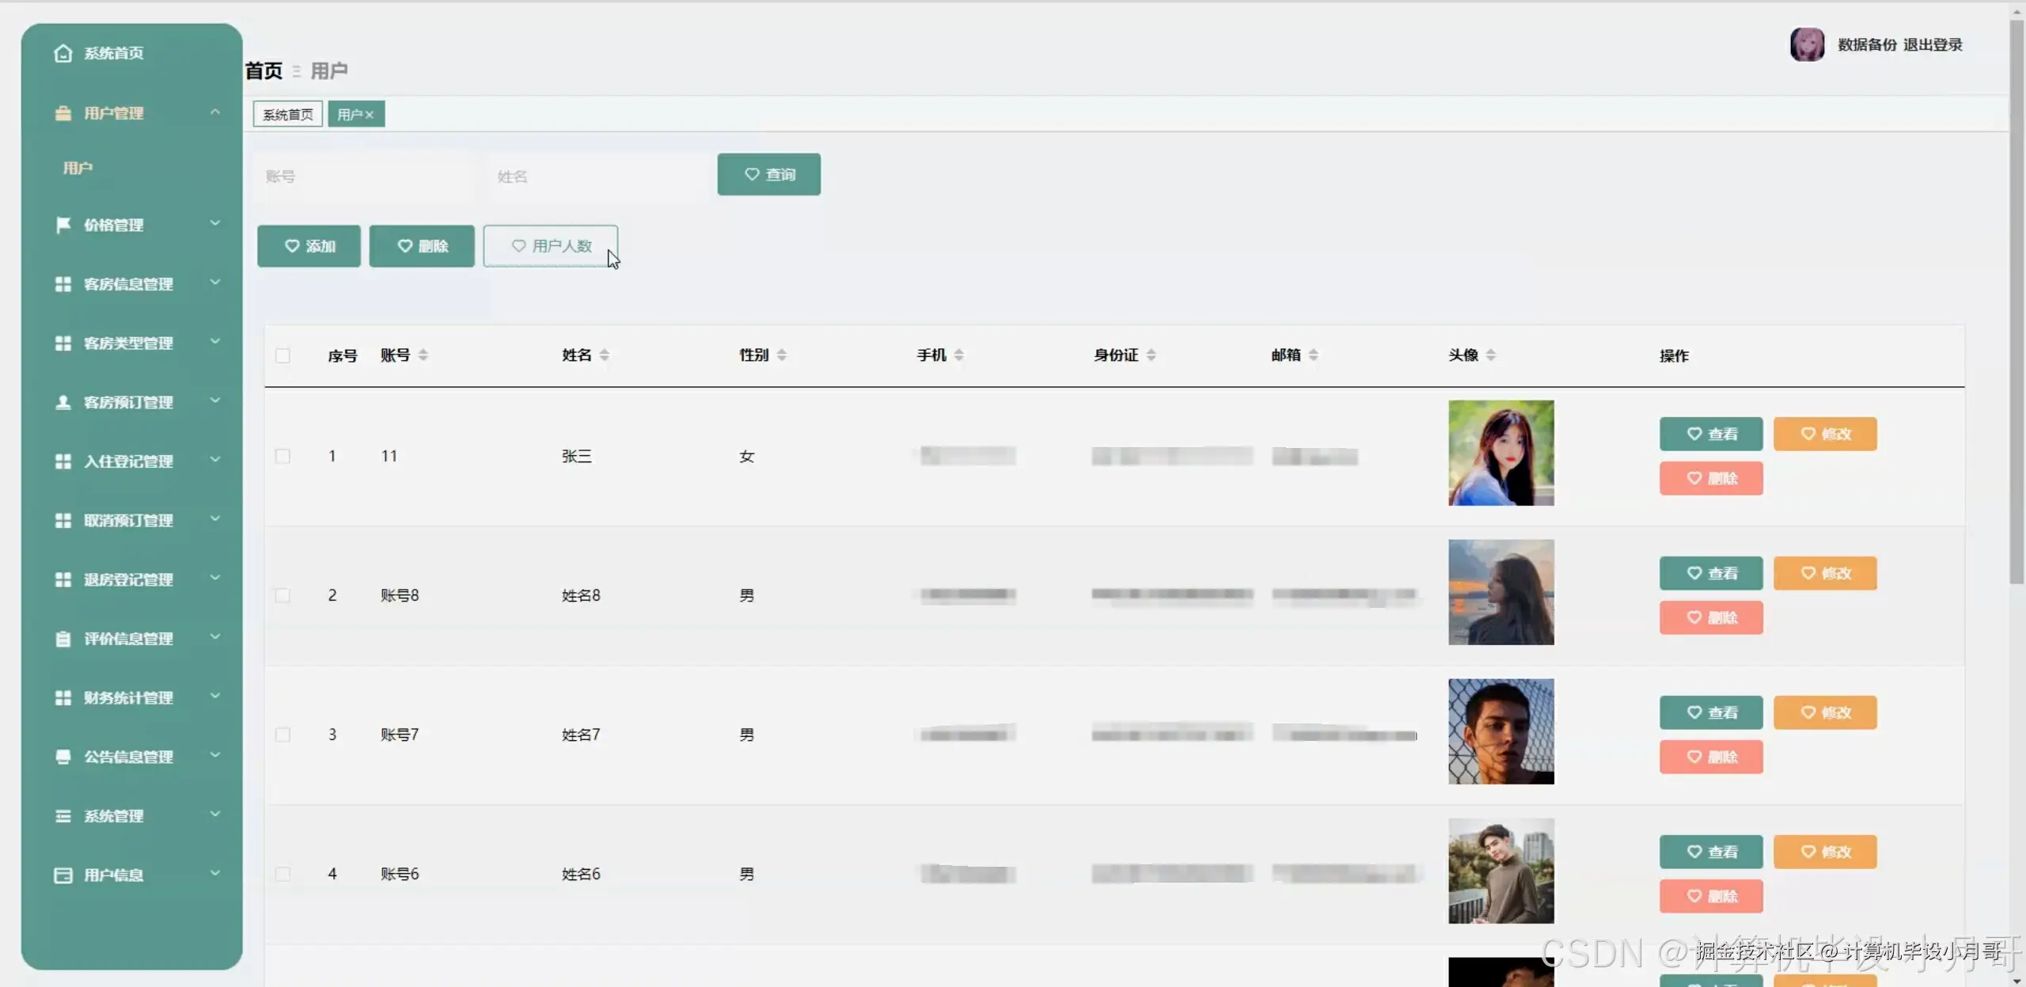Image resolution: width=2026 pixels, height=987 pixels.
Task: Click the grid icon beside 客房信息管理
Action: click(63, 284)
